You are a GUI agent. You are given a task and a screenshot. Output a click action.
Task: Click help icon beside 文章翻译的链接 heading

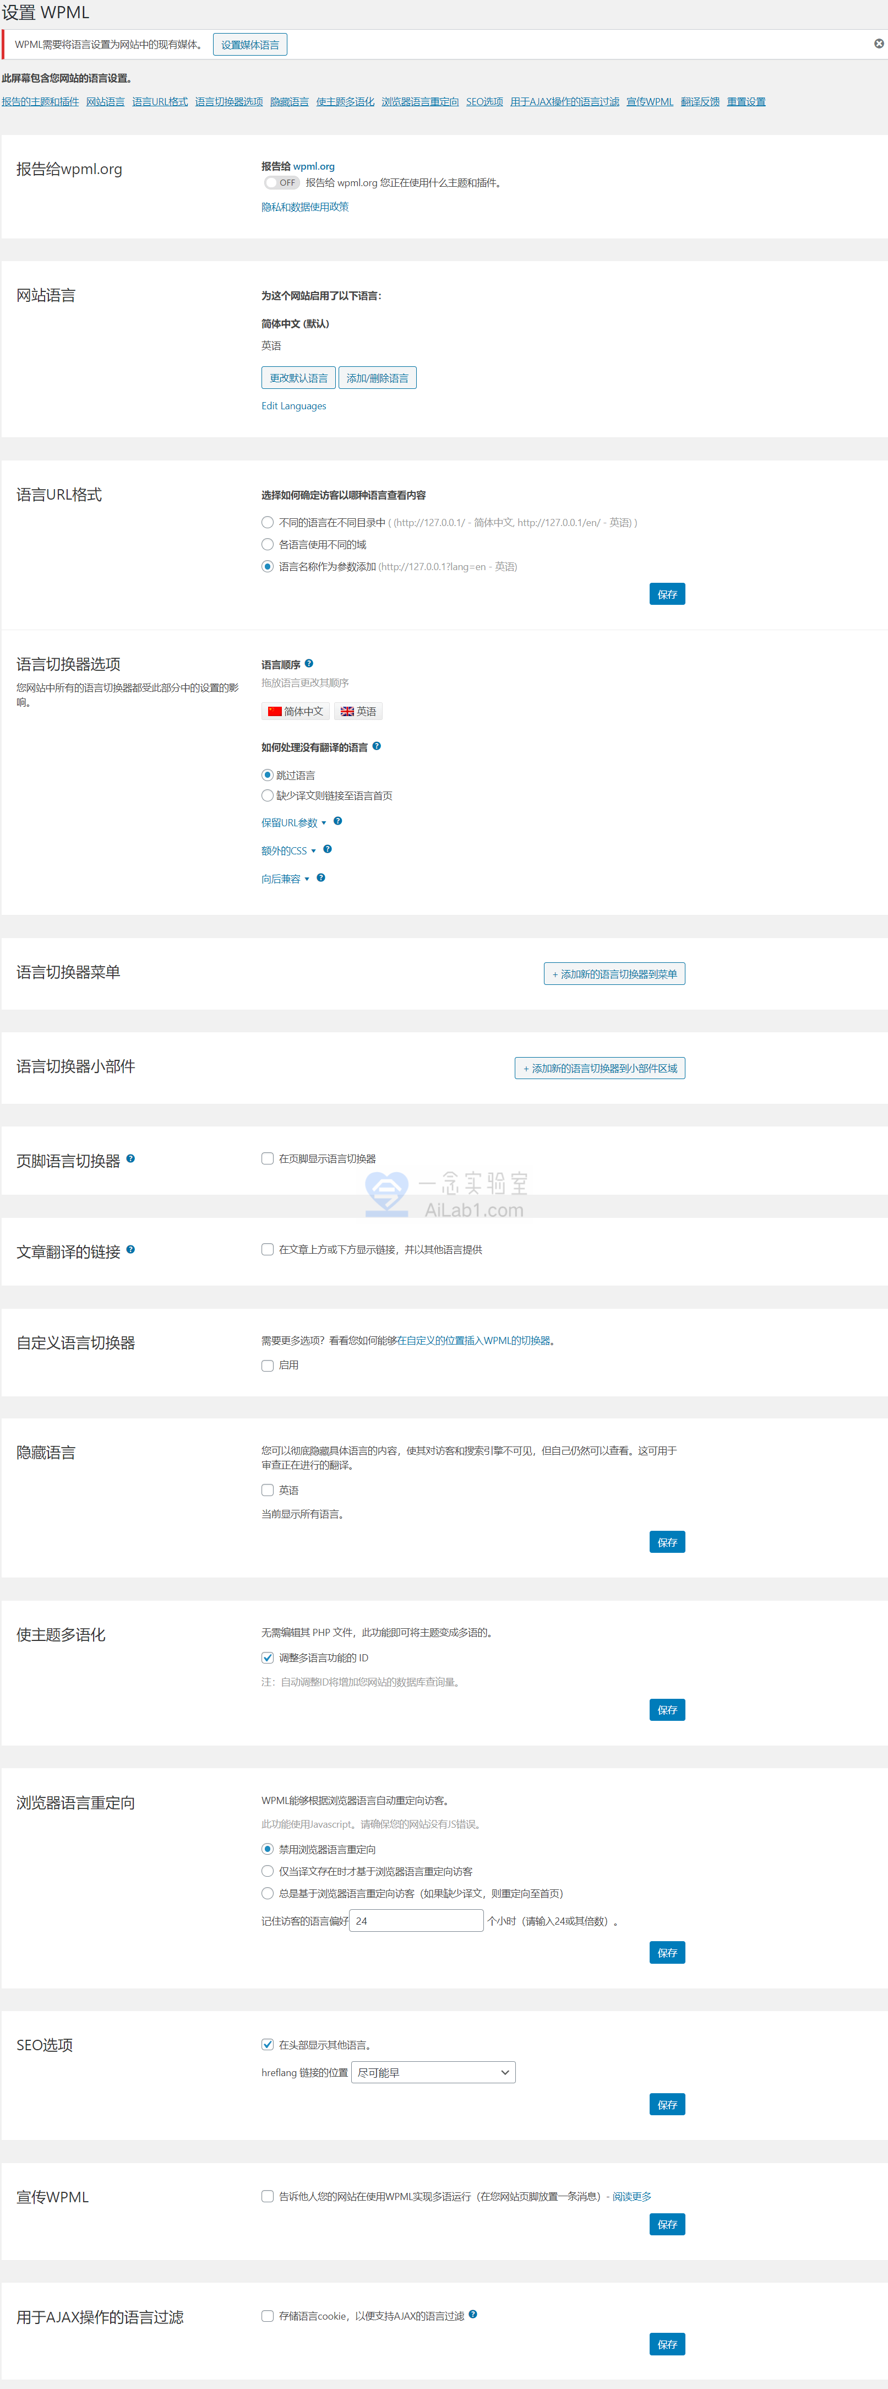(130, 1249)
